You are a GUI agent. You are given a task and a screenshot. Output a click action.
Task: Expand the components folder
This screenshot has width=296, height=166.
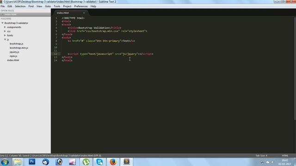[5, 27]
